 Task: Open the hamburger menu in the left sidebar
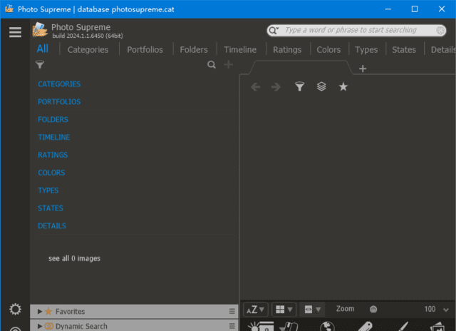click(x=15, y=32)
